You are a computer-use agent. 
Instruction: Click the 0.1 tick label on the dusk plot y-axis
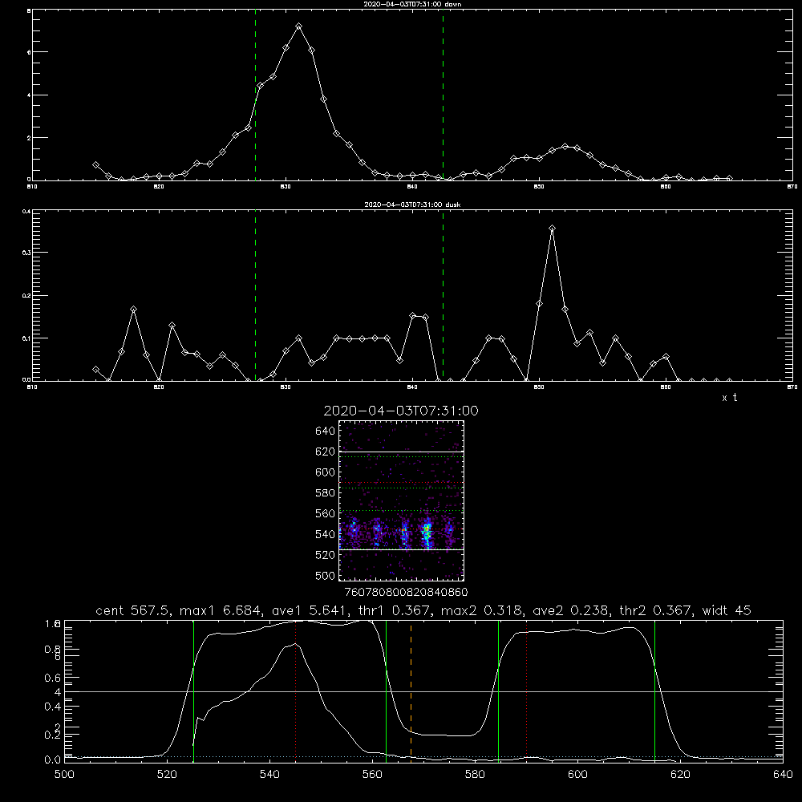[26, 338]
